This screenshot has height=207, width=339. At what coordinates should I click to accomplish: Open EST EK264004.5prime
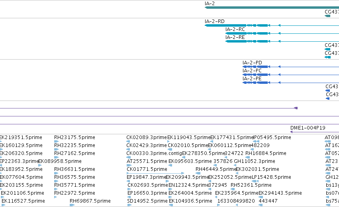190,193
